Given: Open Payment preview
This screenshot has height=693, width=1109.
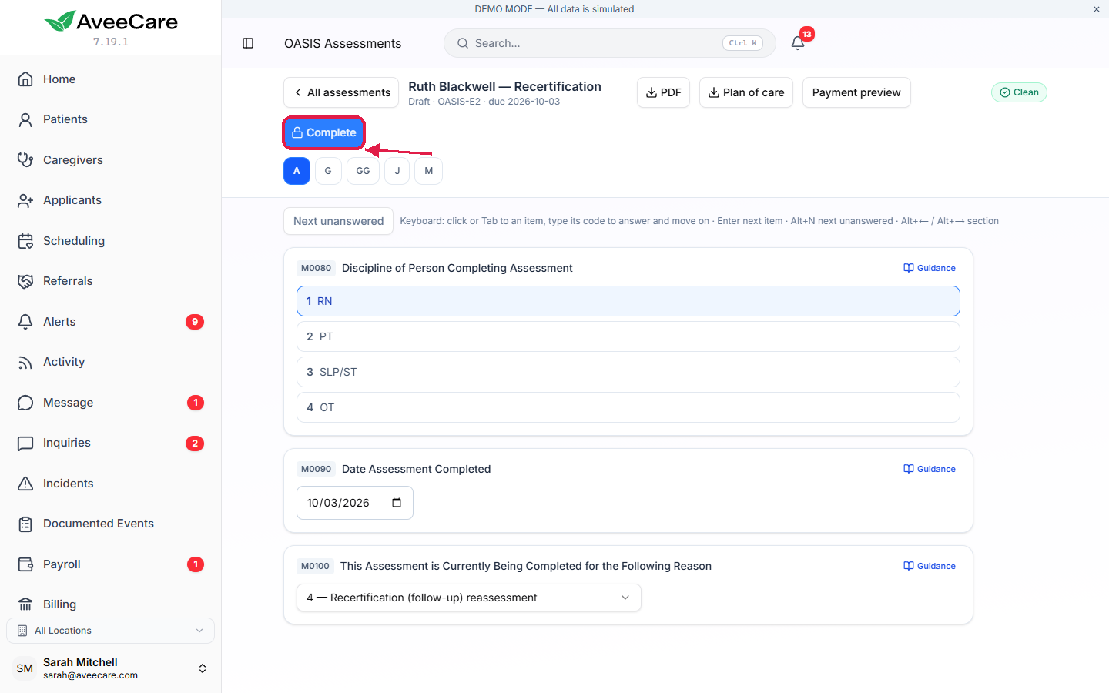Looking at the screenshot, I should [x=856, y=92].
